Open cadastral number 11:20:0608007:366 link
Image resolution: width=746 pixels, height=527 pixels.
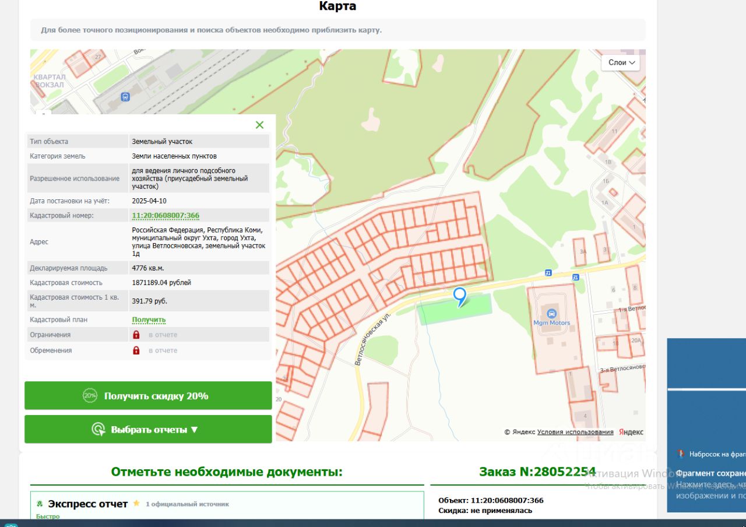(166, 216)
